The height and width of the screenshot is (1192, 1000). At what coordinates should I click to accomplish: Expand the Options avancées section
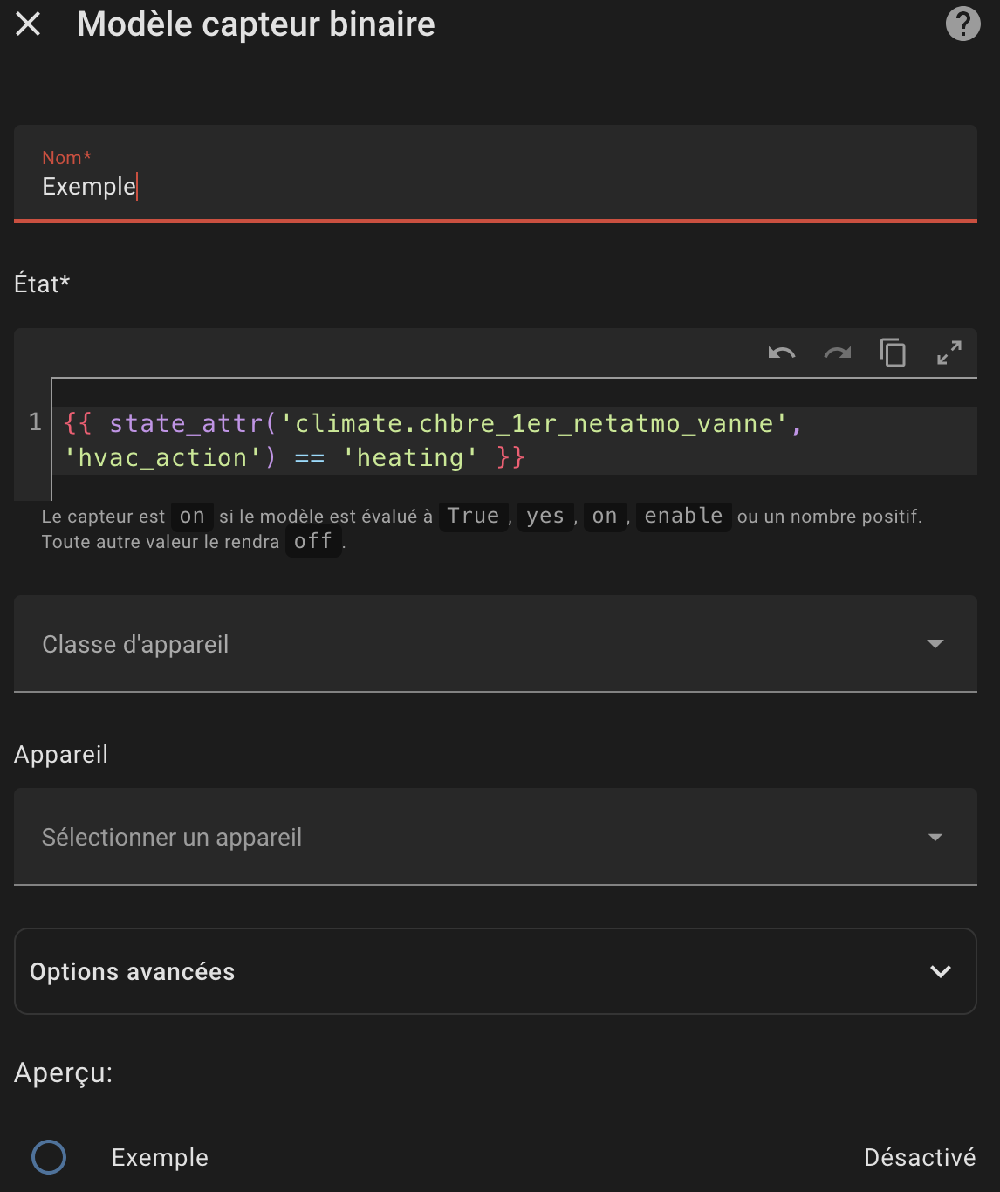coord(495,971)
